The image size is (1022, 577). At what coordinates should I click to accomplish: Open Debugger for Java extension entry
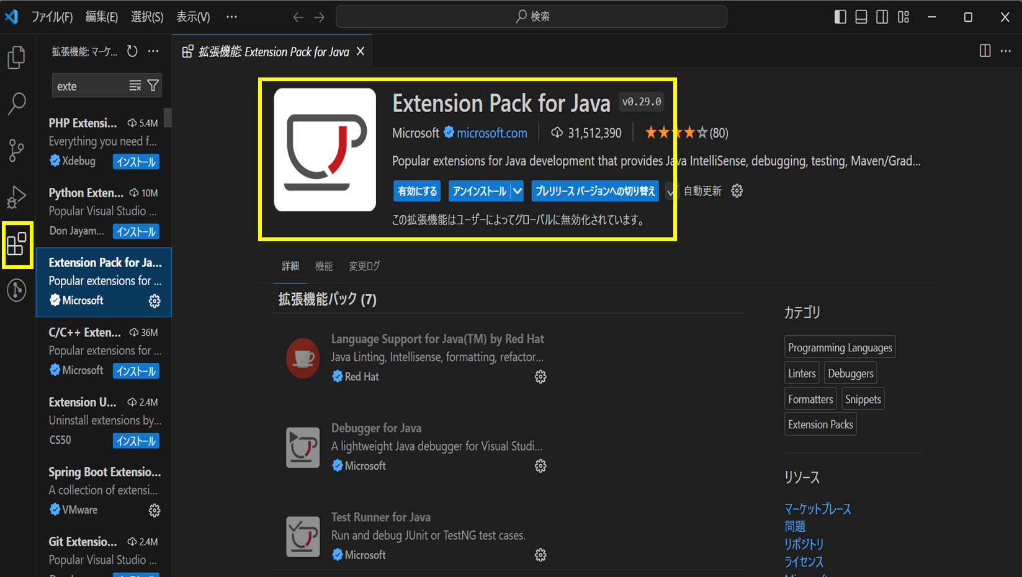[376, 428]
